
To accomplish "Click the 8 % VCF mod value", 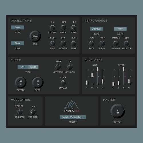I will [x=33, y=106].
